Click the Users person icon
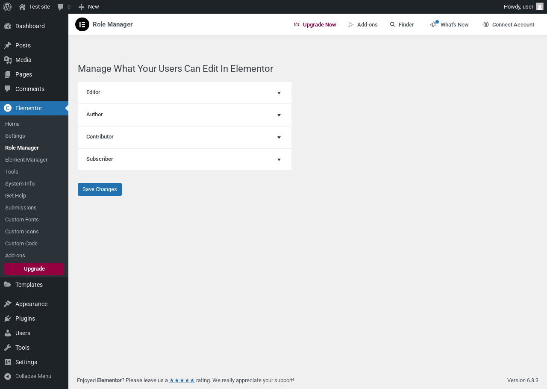Image resolution: width=547 pixels, height=389 pixels. pyautogui.click(x=8, y=333)
